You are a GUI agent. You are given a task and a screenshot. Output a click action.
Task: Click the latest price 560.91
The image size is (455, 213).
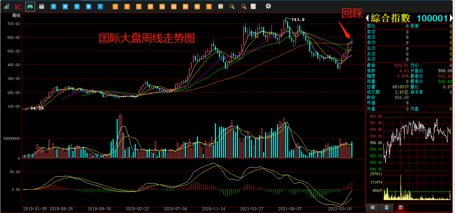401,65
